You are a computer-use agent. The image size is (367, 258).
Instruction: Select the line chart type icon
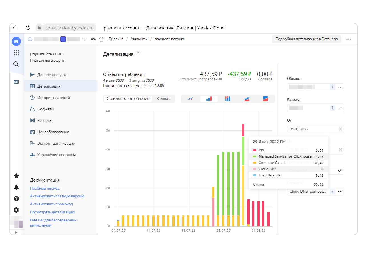point(190,99)
